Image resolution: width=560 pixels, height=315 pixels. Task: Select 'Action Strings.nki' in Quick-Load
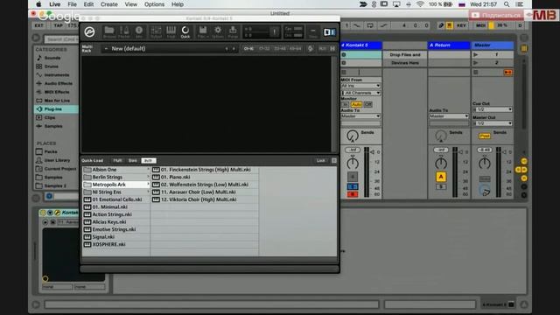(116, 214)
